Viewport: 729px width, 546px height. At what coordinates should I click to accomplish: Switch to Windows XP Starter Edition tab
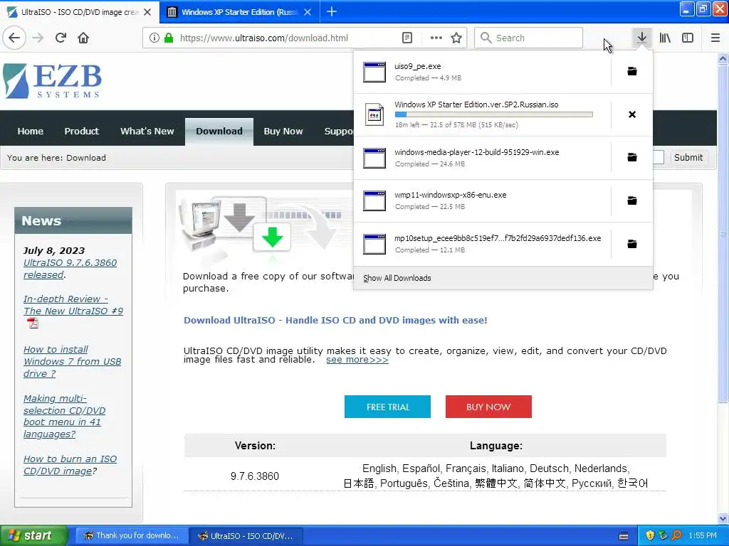[239, 12]
